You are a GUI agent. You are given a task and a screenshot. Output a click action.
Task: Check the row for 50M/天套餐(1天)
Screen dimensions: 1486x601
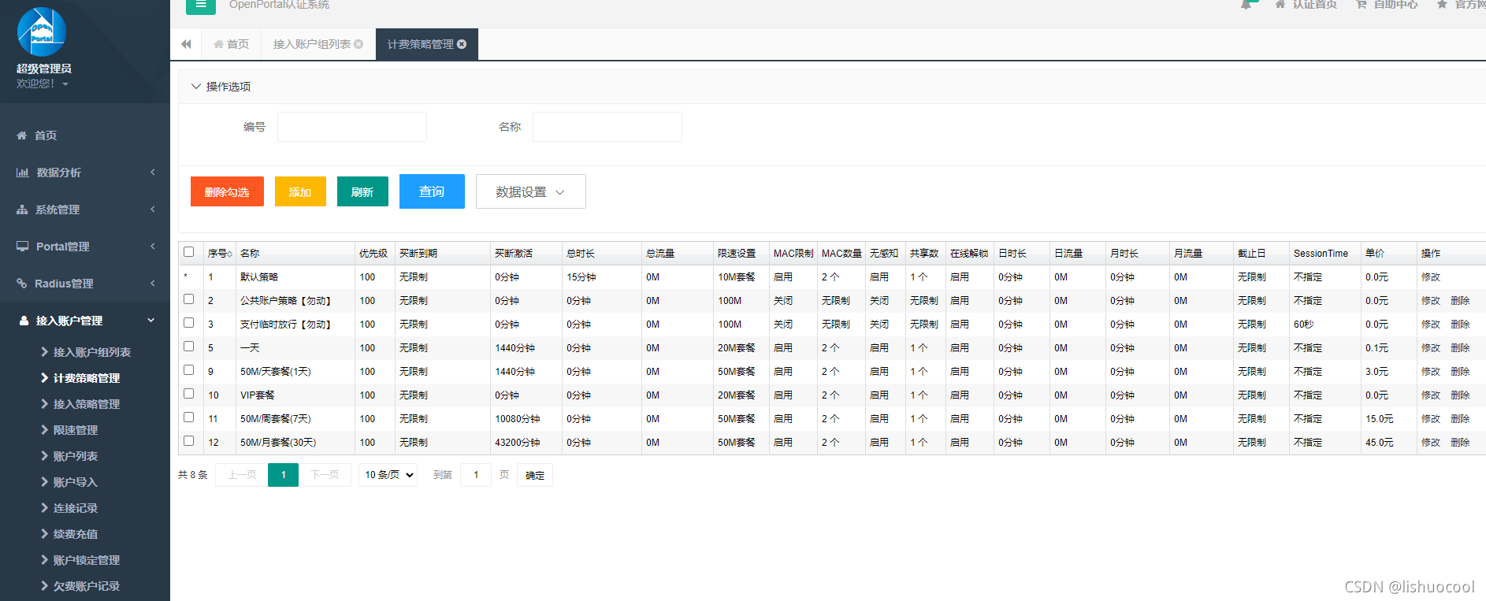click(x=188, y=370)
